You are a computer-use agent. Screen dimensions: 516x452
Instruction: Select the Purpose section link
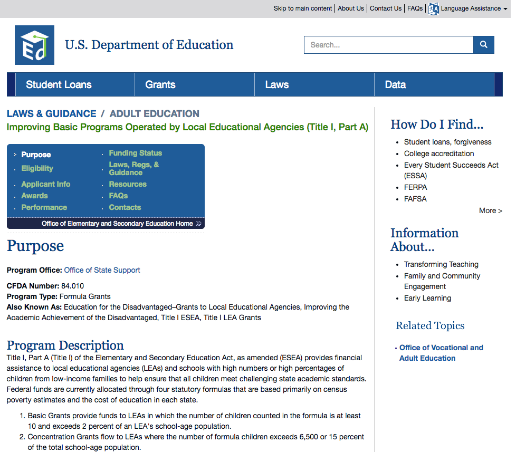pos(36,155)
